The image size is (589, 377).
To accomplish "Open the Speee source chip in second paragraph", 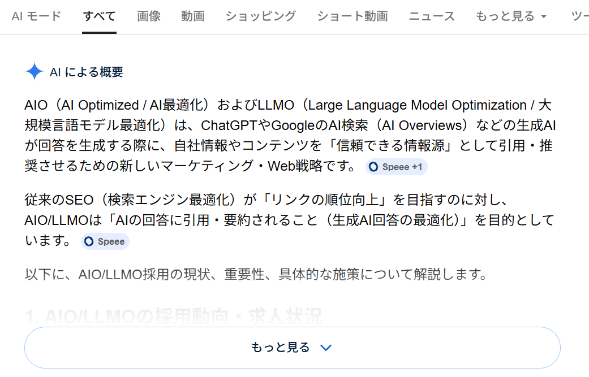I will 105,242.
